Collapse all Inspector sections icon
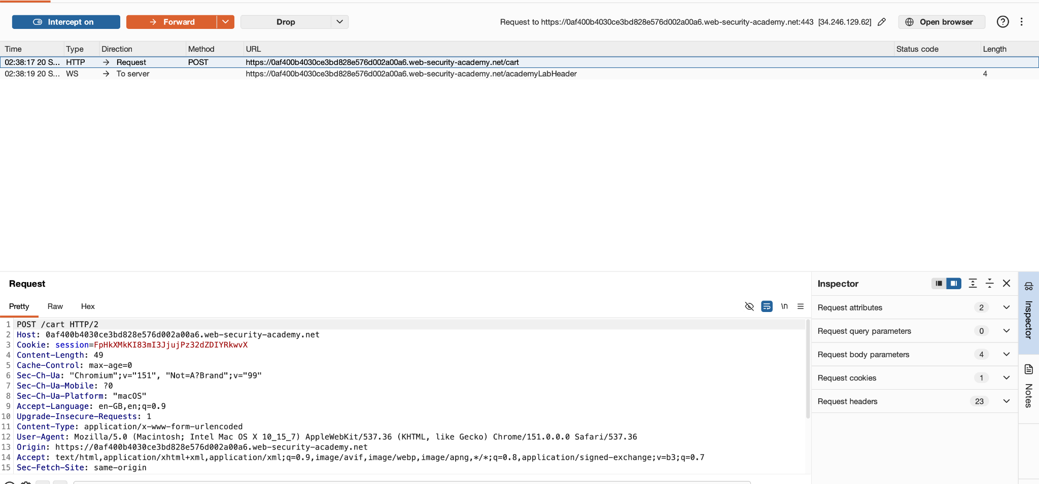Screen dimensions: 1039x484 click(989, 284)
